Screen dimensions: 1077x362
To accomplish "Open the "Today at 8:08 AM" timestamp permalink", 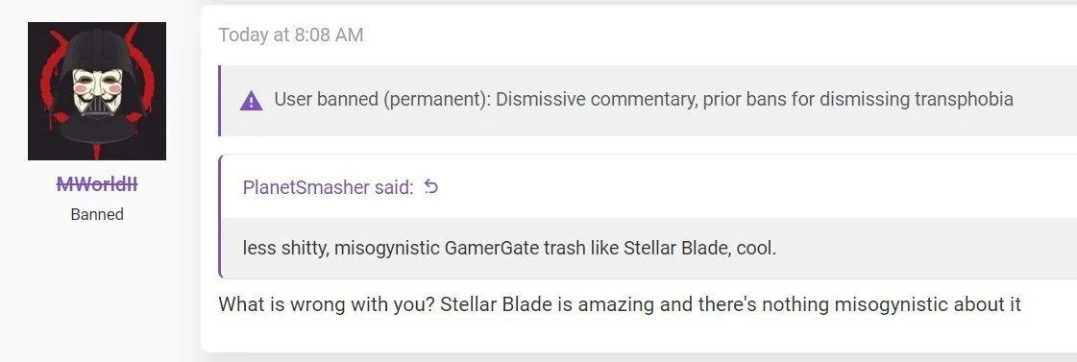I will [290, 35].
